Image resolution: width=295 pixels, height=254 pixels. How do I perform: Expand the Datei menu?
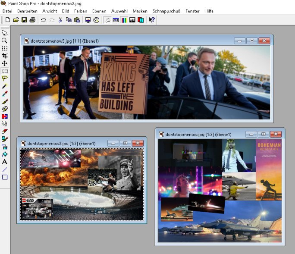[7, 11]
